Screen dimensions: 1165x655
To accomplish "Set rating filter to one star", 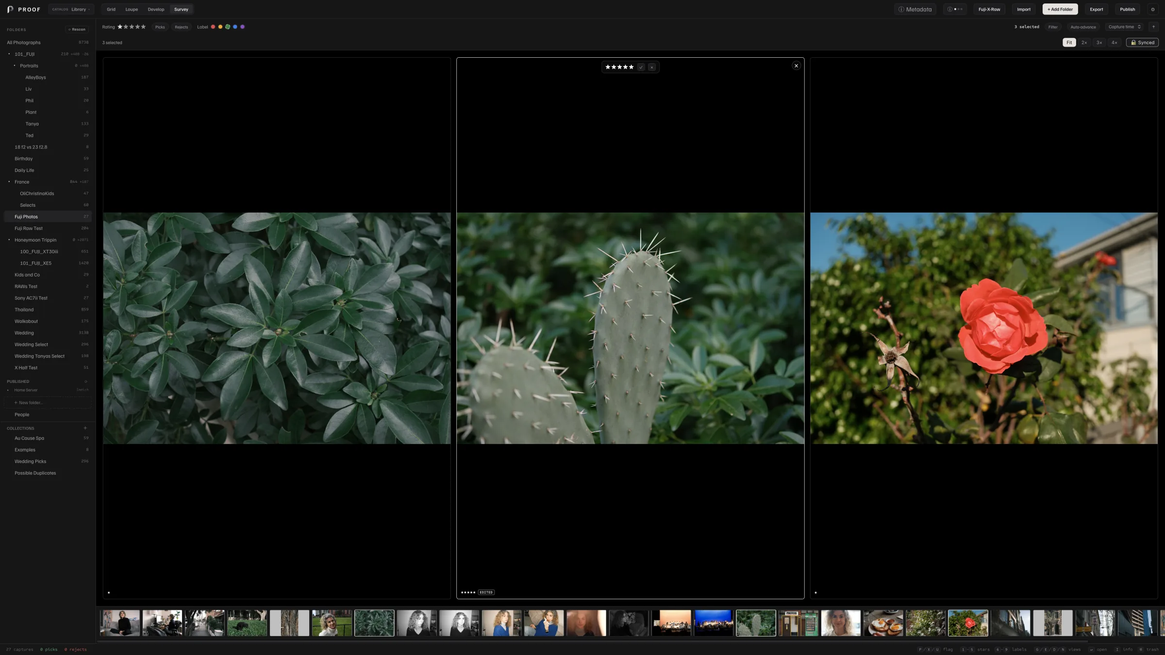I will click(120, 27).
